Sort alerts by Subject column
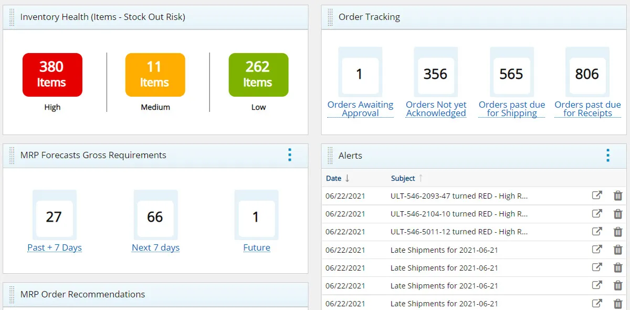 coord(403,178)
